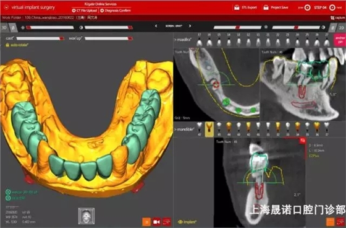Viewport: 346px width, 228px height.
Task: Toggle the implant visibility eye icon
Action: (180, 222)
